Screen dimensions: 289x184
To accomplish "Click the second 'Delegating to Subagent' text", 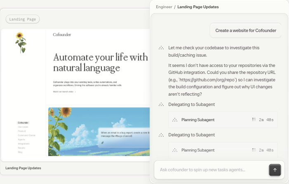I will pyautogui.click(x=192, y=135).
